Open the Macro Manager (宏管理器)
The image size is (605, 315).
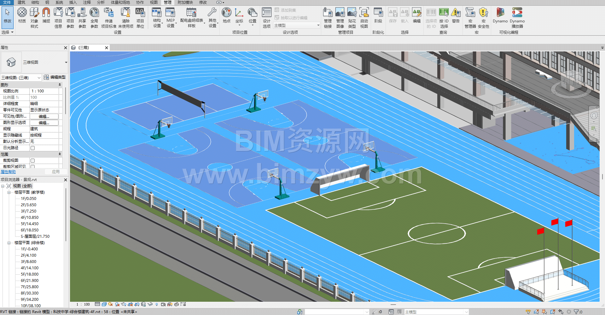point(470,18)
